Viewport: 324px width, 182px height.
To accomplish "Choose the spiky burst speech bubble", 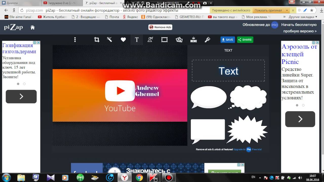I will (247, 130).
